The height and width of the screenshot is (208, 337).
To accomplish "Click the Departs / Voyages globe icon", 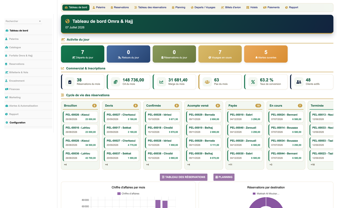I will tap(192, 8).
